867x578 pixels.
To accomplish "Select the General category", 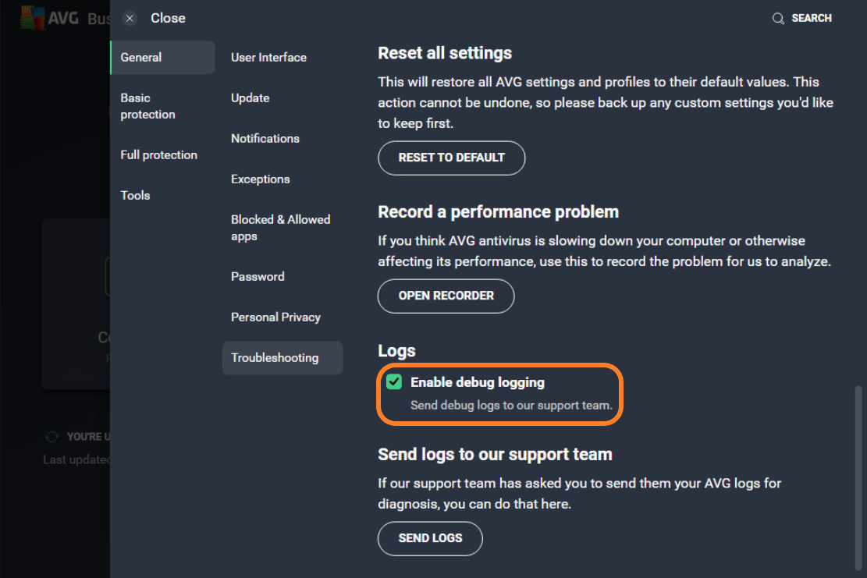I will [162, 58].
